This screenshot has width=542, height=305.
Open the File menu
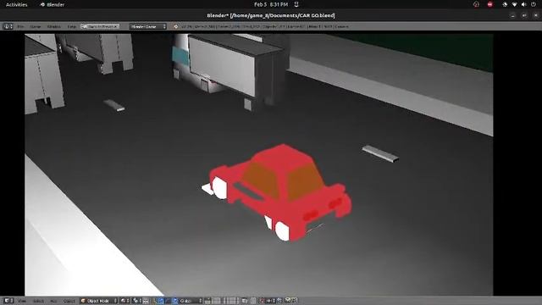click(20, 26)
